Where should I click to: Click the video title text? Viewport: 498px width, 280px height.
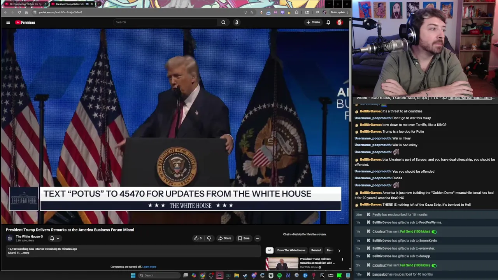point(70,230)
